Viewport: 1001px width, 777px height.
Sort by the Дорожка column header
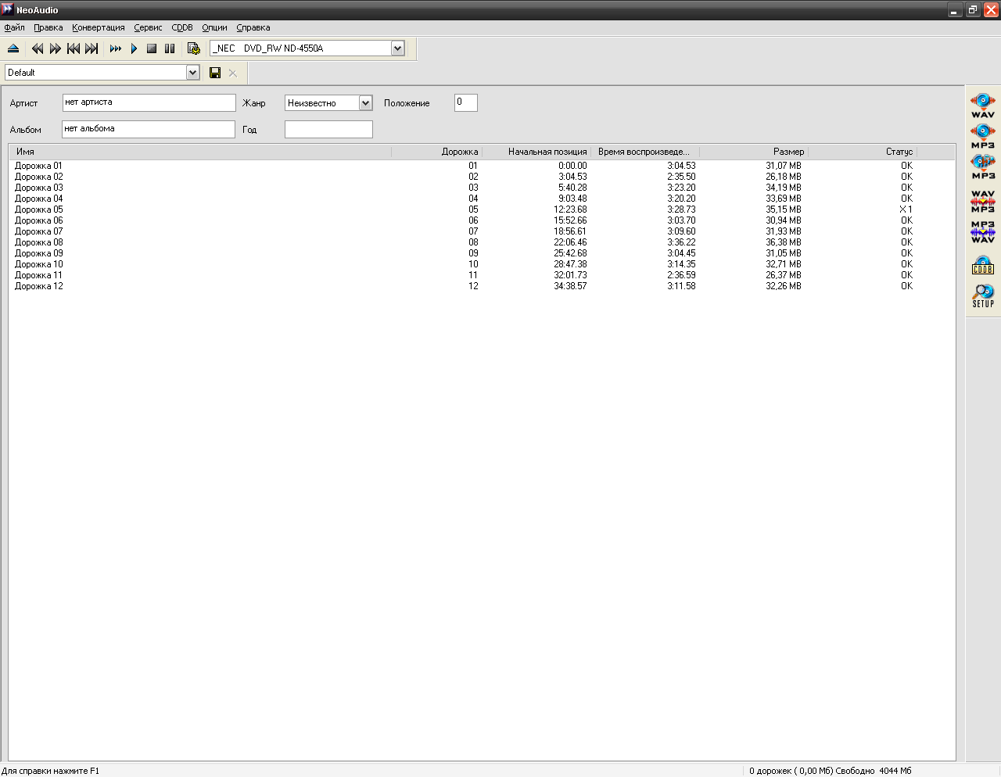pyautogui.click(x=436, y=152)
